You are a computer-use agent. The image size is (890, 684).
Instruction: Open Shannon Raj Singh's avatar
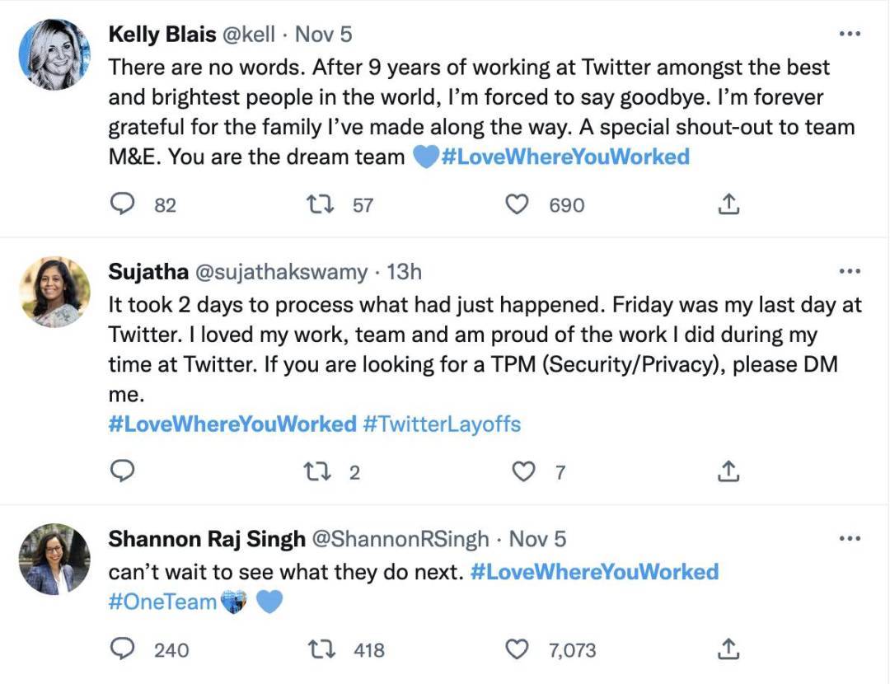click(54, 559)
